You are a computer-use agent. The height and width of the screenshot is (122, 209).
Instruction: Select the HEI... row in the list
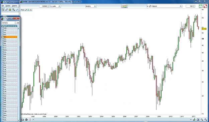click(9, 74)
